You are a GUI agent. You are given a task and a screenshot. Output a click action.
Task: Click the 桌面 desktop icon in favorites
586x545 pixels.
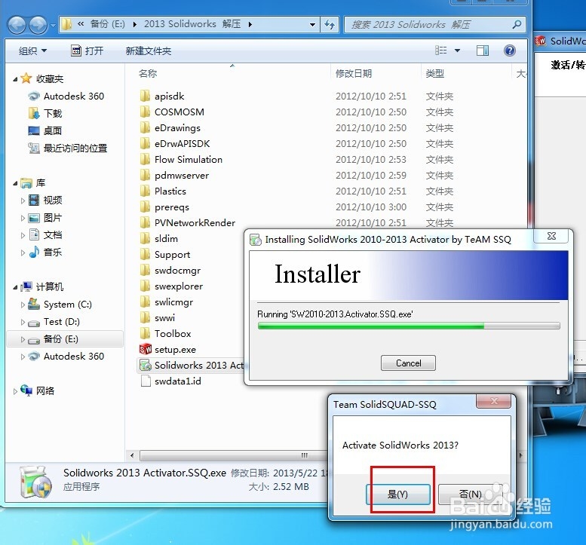coord(34,130)
